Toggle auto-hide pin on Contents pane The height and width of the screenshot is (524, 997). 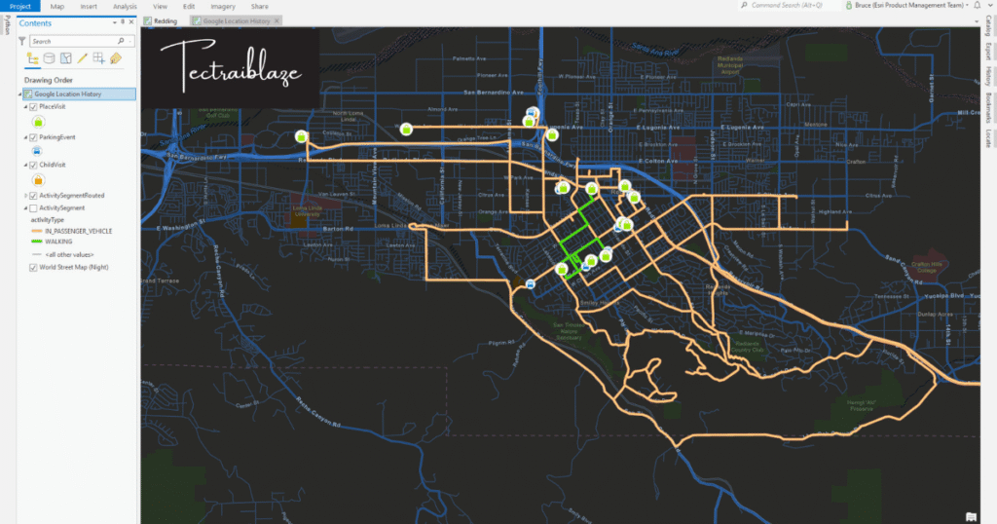pos(123,22)
